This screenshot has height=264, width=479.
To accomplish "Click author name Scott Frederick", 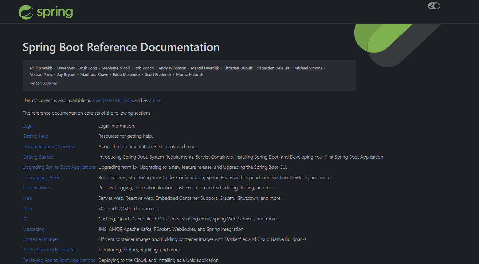I will [x=158, y=75].
